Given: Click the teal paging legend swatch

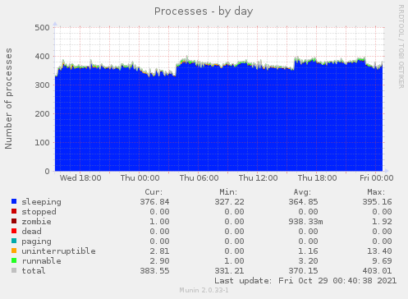Looking at the screenshot, I should (x=14, y=241).
